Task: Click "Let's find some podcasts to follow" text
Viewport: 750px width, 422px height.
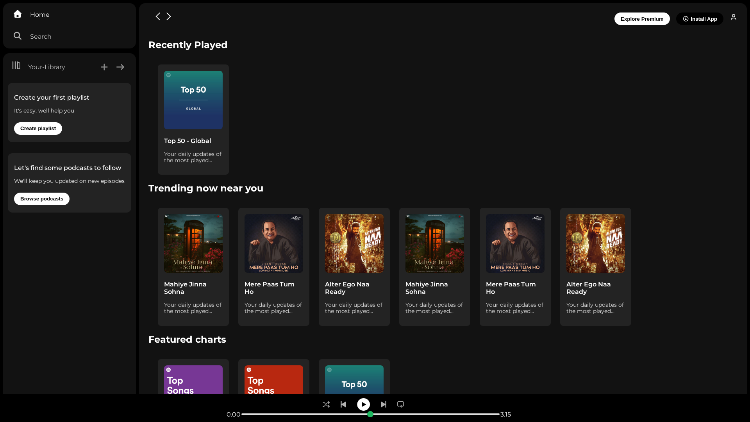Action: (x=68, y=168)
